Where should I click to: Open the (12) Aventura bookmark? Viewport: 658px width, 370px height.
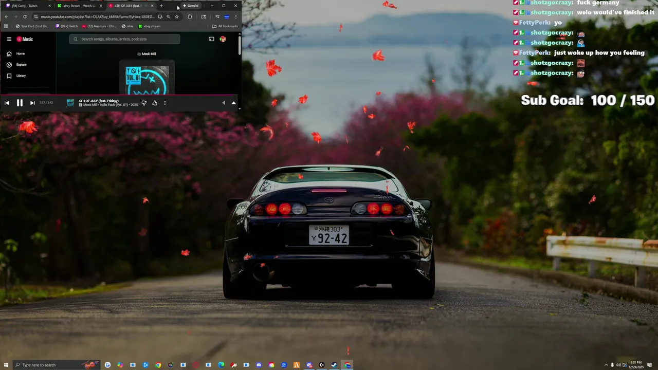point(99,26)
